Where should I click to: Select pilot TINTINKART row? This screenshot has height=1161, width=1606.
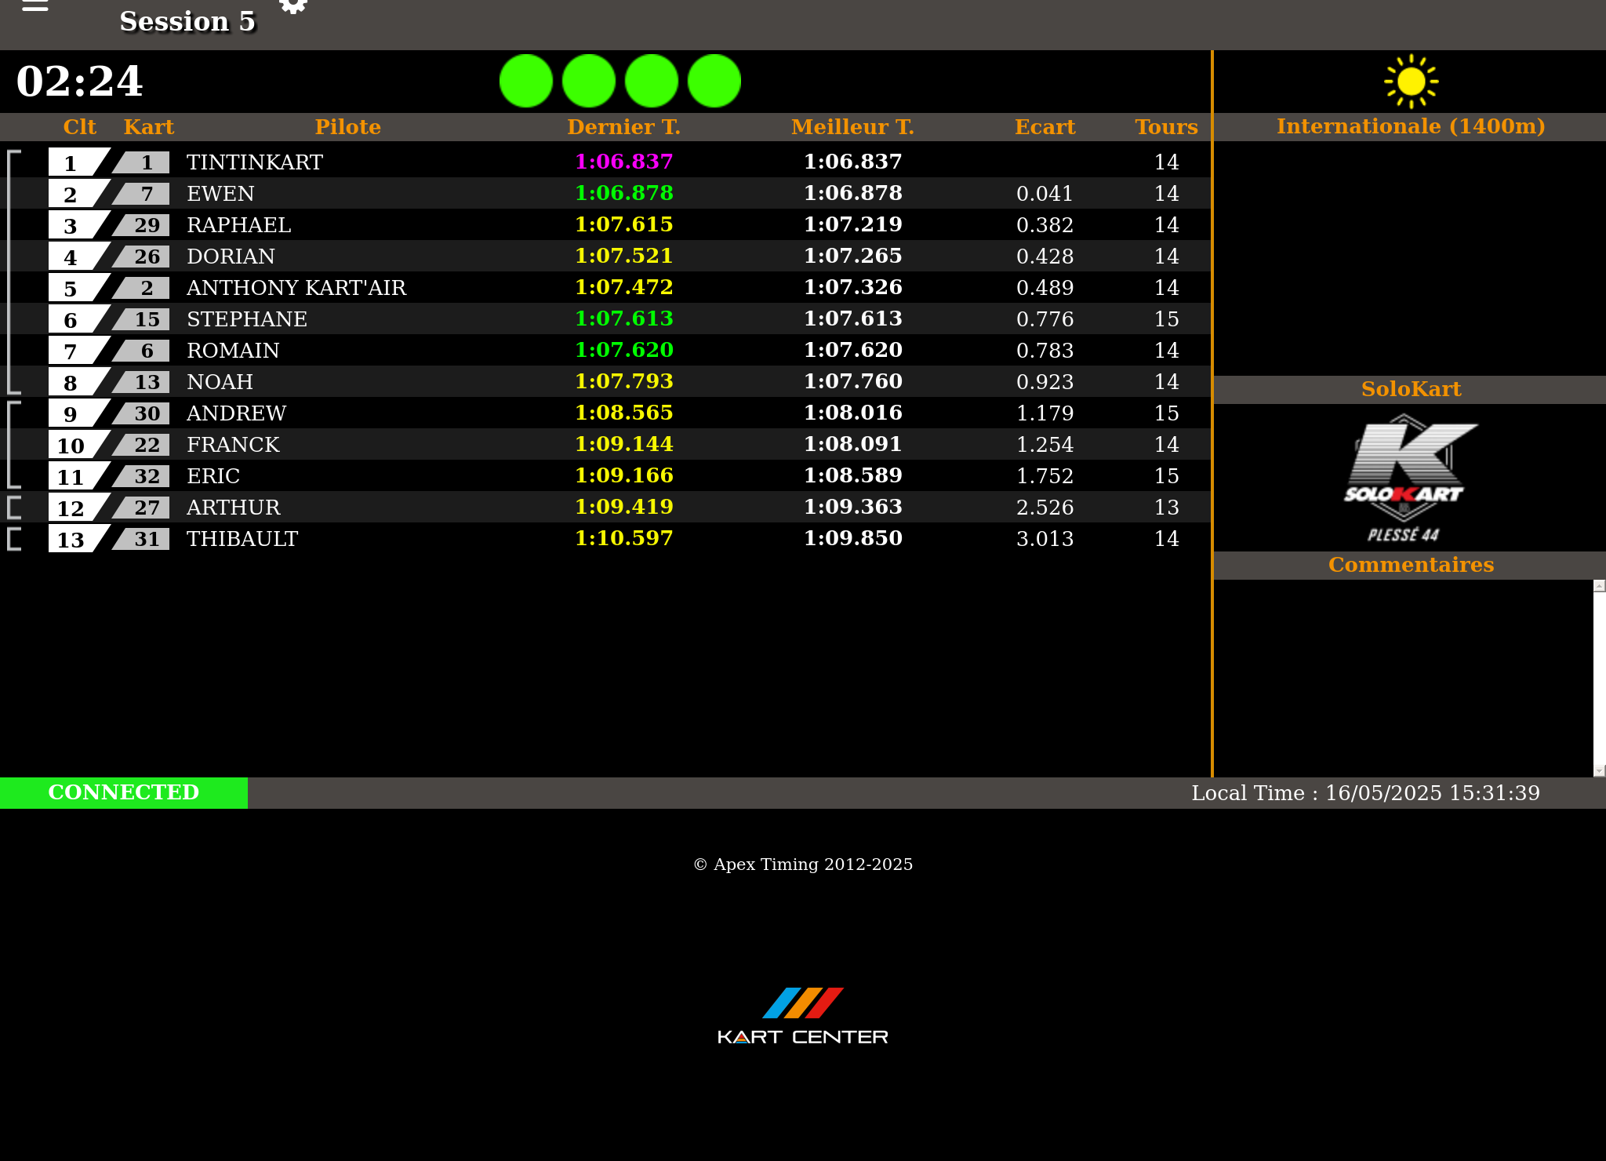(255, 162)
